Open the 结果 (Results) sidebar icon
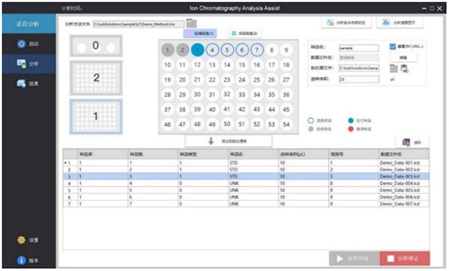 21,83
